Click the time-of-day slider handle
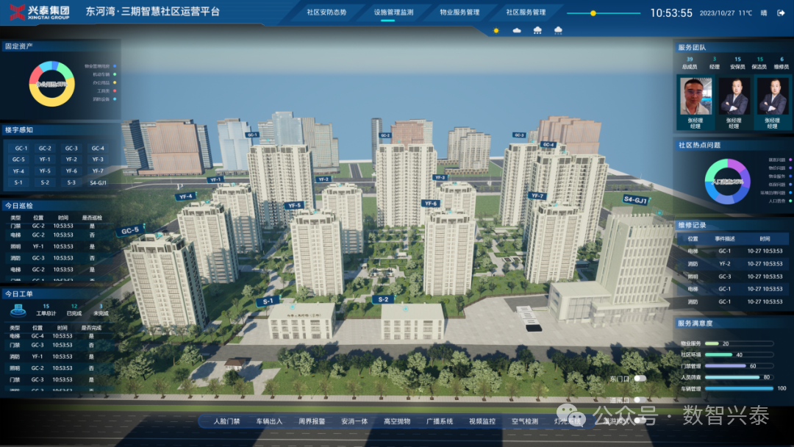The width and height of the screenshot is (794, 447). [x=593, y=13]
